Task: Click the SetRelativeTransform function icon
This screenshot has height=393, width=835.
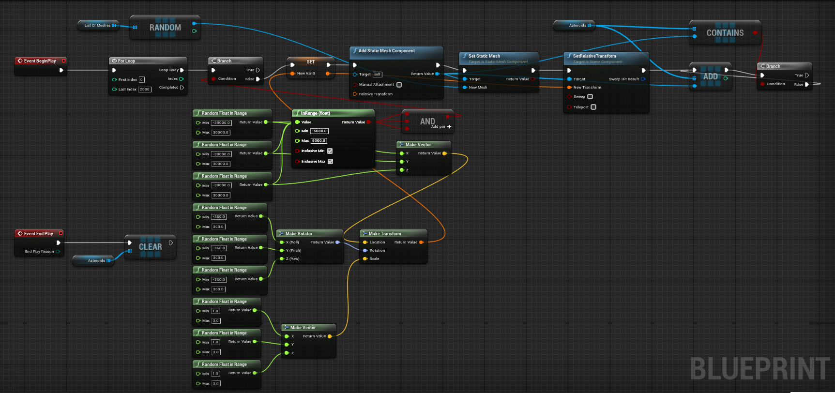Action: [x=569, y=56]
